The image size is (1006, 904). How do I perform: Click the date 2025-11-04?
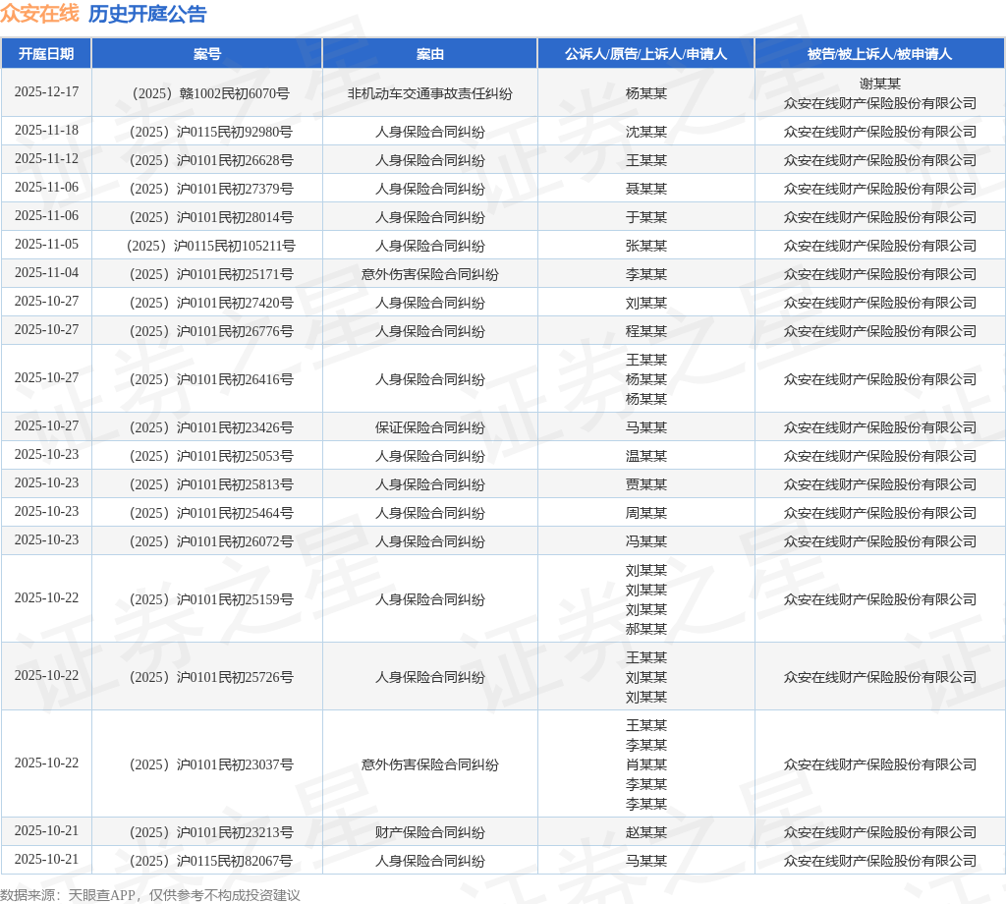[46, 273]
